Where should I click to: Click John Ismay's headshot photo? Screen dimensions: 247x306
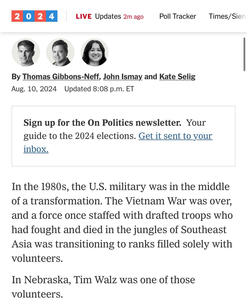[x=60, y=52]
